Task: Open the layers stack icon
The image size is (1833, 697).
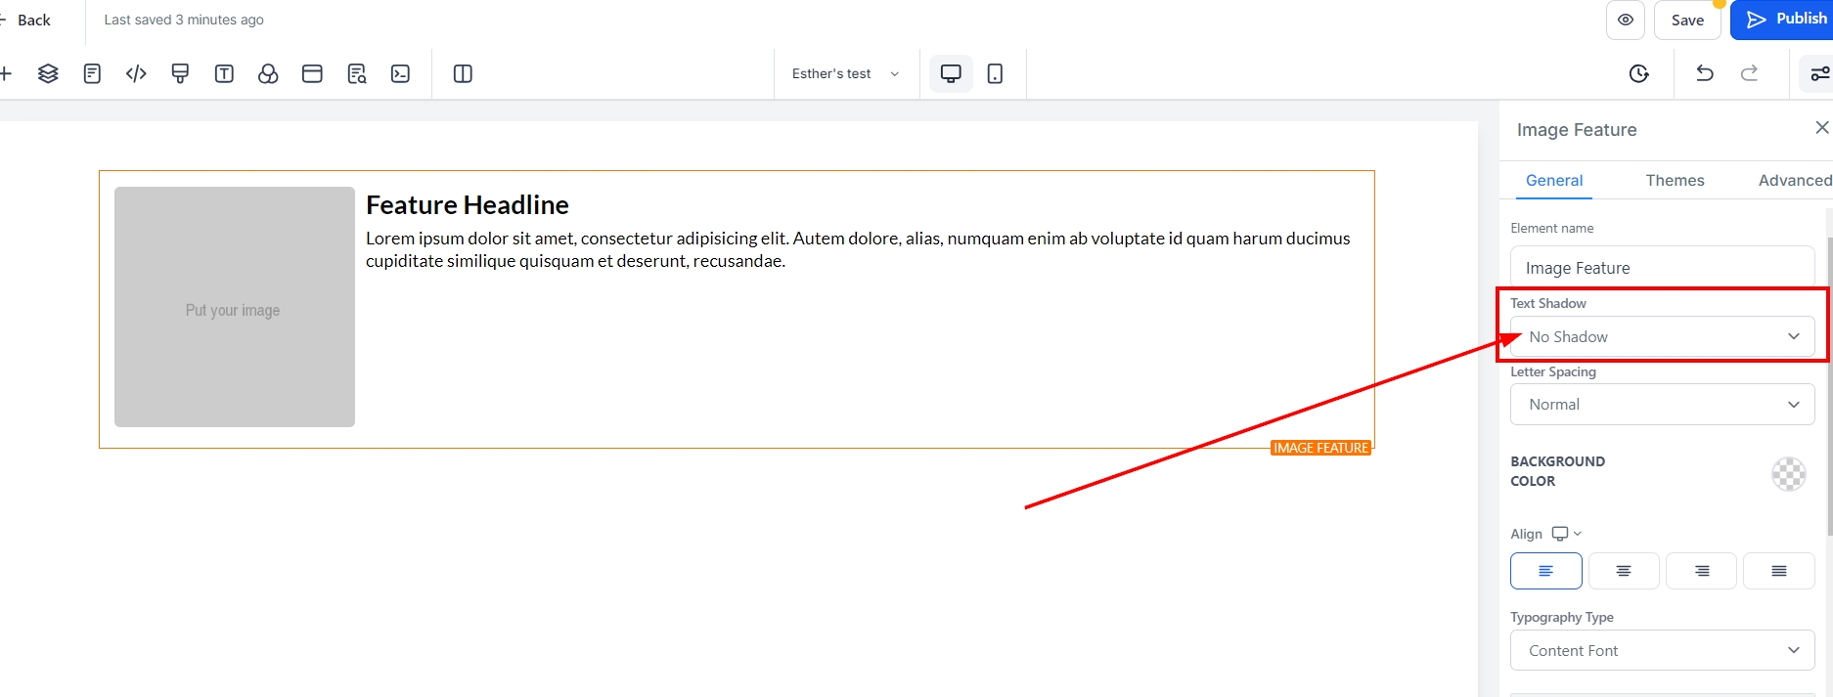Action: click(x=48, y=73)
